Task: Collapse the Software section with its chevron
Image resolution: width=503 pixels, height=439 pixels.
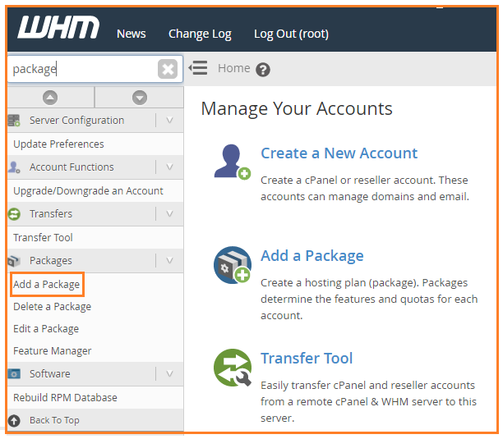Action: (x=169, y=373)
